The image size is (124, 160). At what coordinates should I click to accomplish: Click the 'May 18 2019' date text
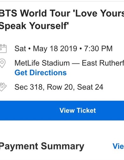click(x=55, y=49)
